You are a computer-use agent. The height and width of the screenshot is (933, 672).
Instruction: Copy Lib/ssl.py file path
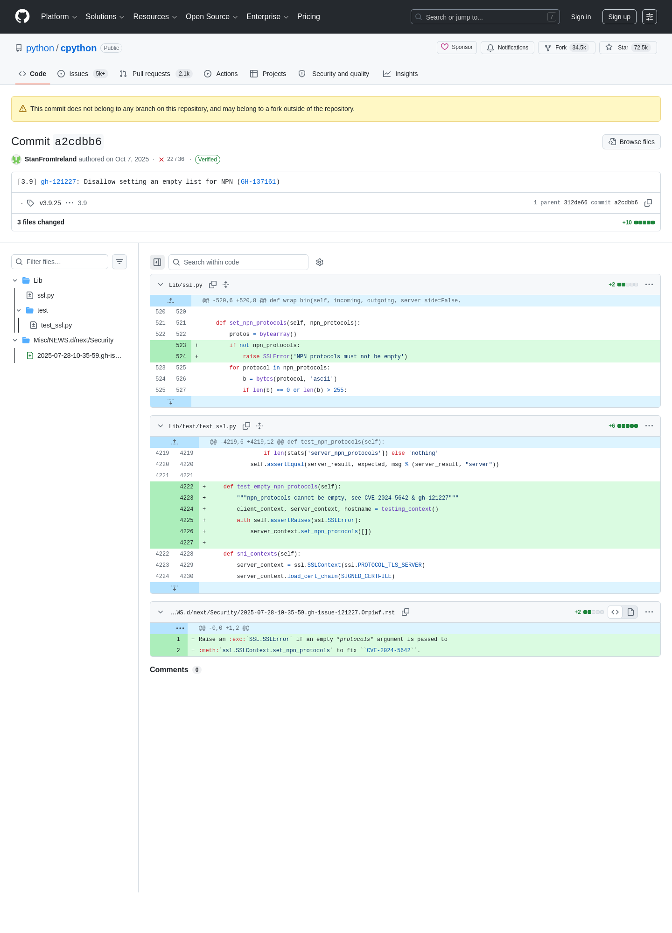(213, 285)
